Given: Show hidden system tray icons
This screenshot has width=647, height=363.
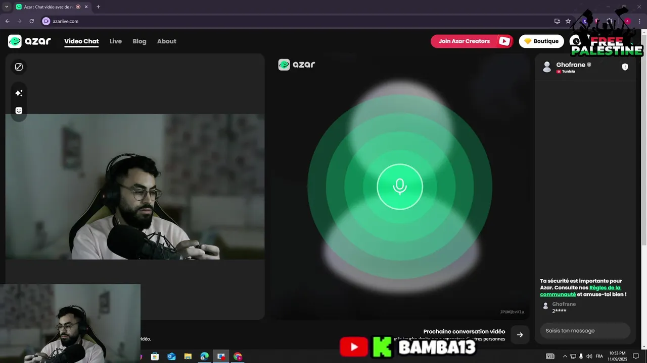Looking at the screenshot, I should 565,356.
